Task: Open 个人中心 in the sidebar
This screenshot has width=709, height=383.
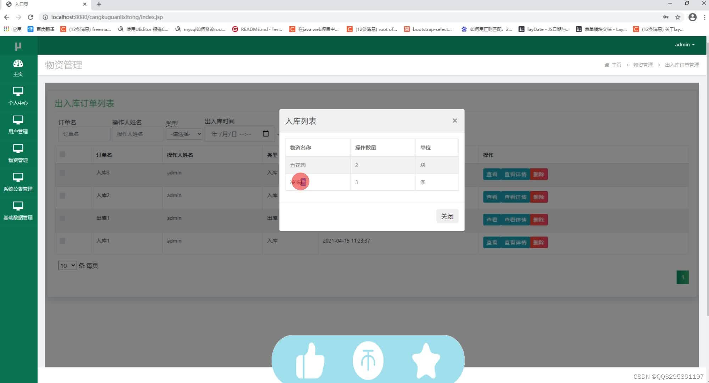Action: pos(18,96)
